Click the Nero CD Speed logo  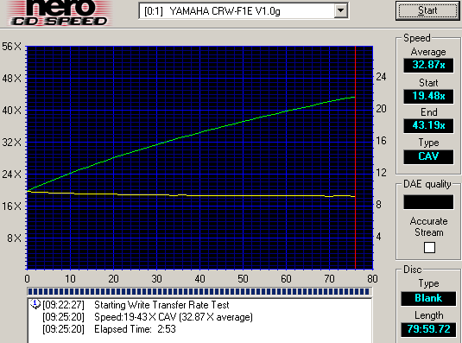pyautogui.click(x=60, y=13)
